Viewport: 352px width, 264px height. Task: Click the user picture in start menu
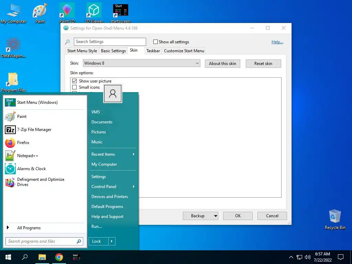[x=113, y=93]
